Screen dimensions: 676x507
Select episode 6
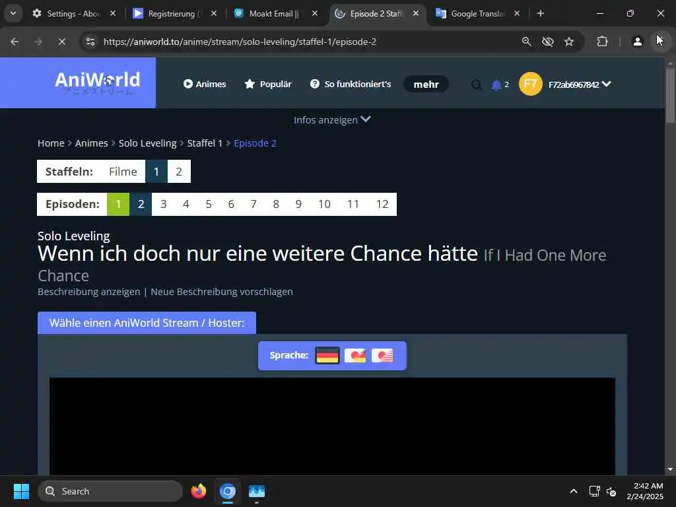[231, 205]
